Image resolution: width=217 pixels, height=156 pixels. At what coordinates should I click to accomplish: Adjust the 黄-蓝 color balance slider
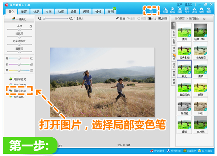19,70
